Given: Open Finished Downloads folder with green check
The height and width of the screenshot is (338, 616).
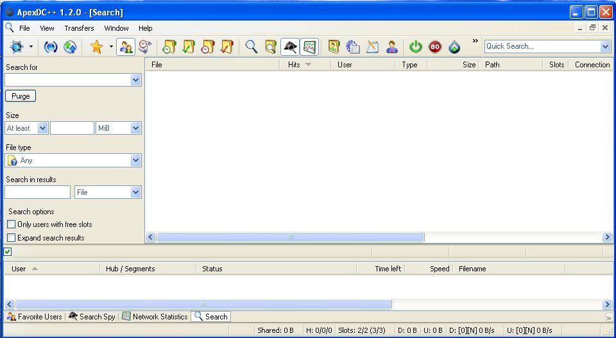Looking at the screenshot, I should tap(189, 47).
